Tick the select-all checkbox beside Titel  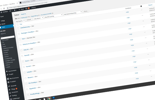[x=17, y=25]
